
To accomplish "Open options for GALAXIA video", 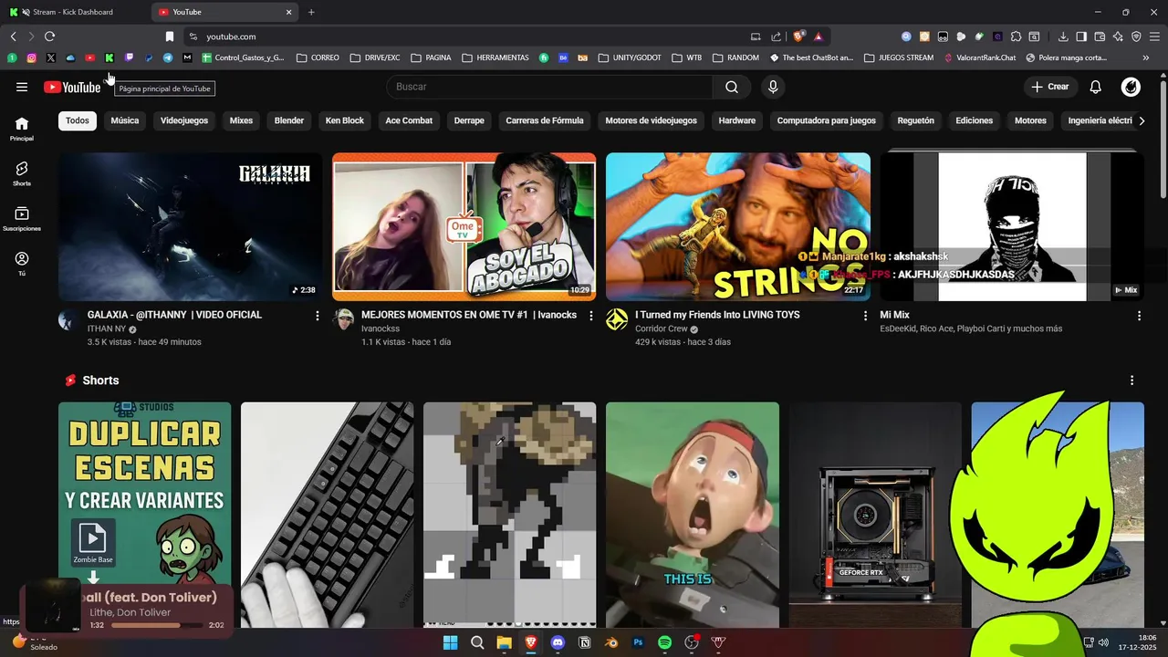I will pos(318,316).
